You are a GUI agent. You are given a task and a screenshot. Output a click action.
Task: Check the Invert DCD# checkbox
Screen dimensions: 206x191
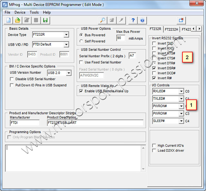[x=154, y=73]
